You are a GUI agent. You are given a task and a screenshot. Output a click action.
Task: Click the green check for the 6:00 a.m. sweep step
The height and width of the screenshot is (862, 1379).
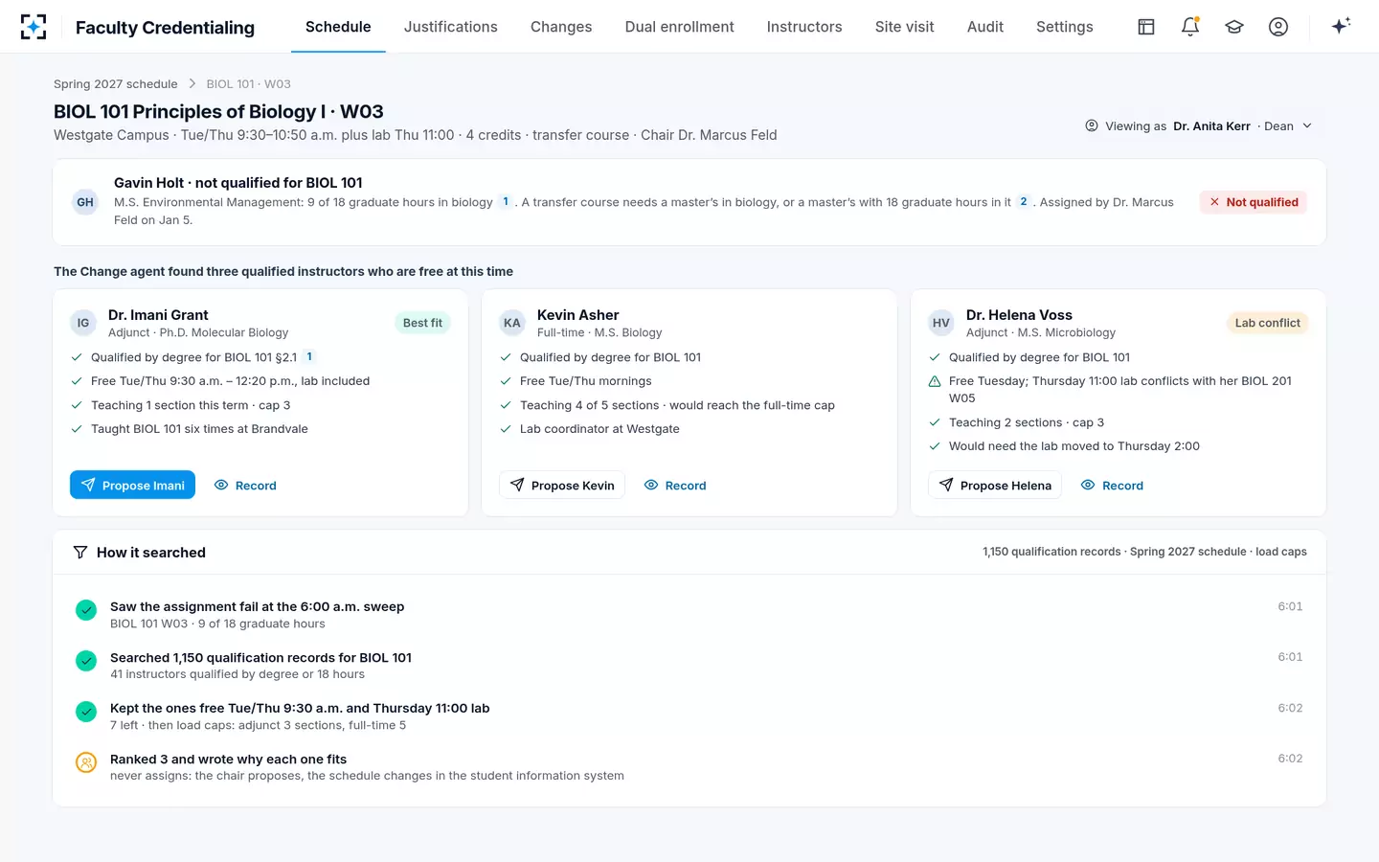click(x=86, y=610)
